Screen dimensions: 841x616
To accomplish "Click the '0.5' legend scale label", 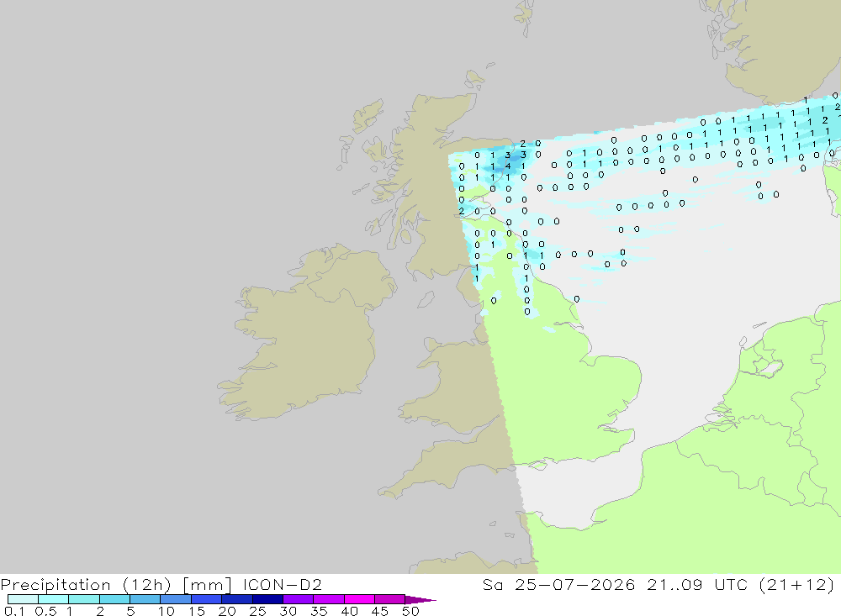I will click(45, 611).
